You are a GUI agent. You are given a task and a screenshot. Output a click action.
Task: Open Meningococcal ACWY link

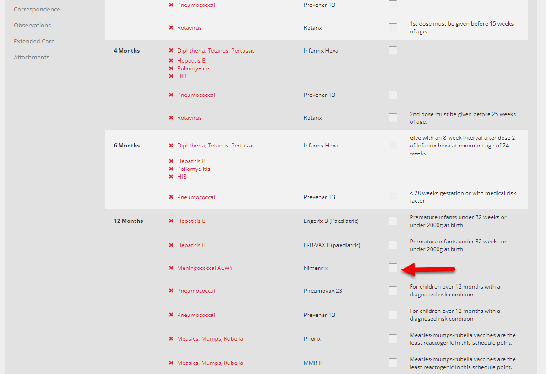(x=205, y=268)
